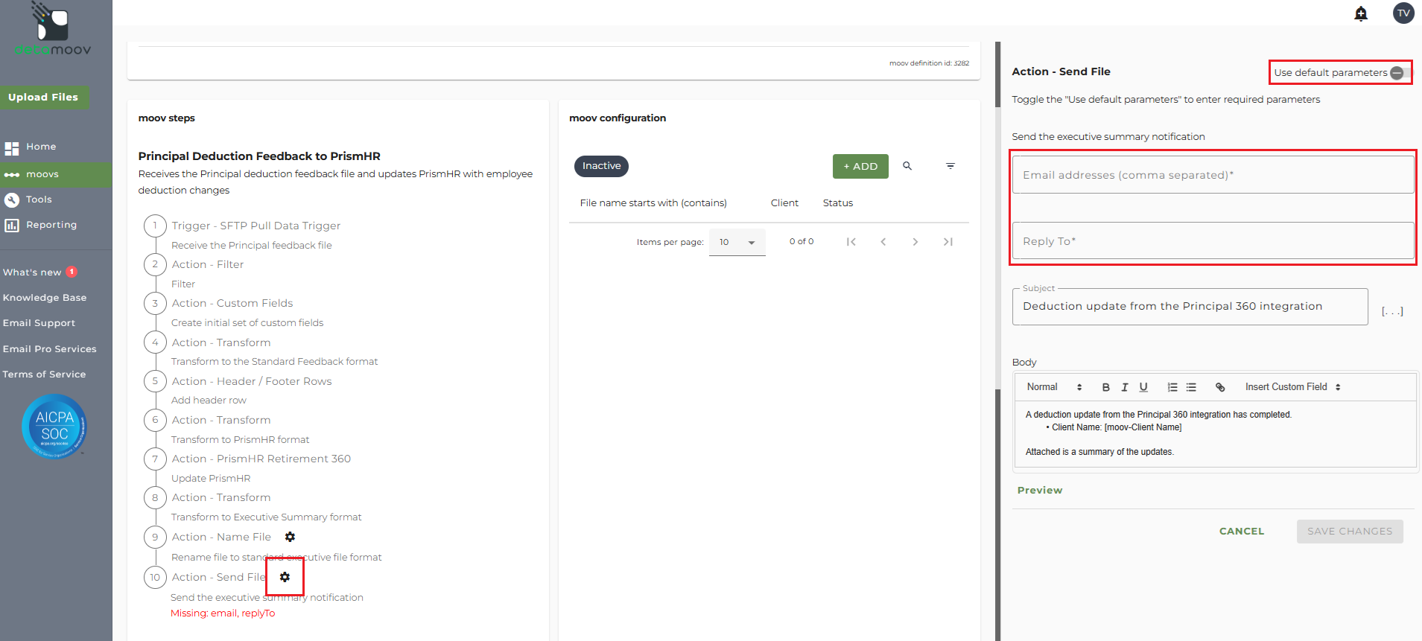Underline the body text
Screen dimensions: 1422x641
click(1143, 387)
